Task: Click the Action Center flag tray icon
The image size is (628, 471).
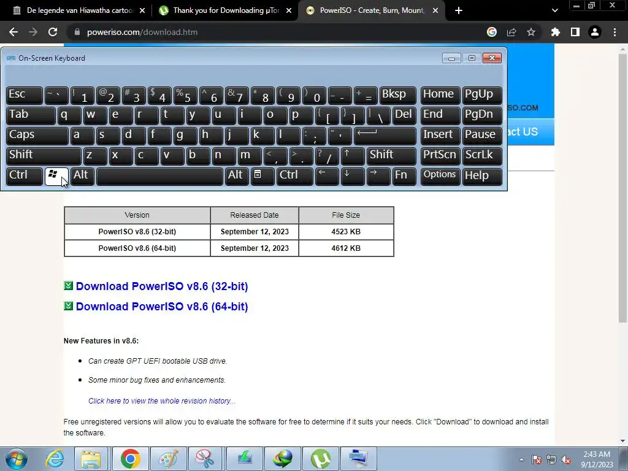Action: click(537, 460)
